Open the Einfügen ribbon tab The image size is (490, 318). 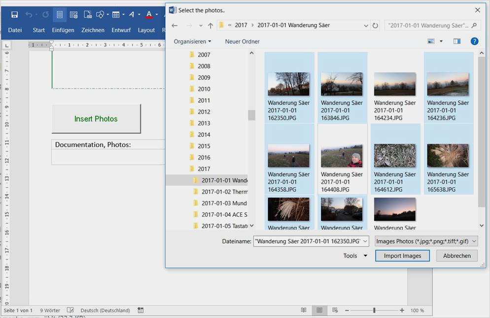pos(63,30)
